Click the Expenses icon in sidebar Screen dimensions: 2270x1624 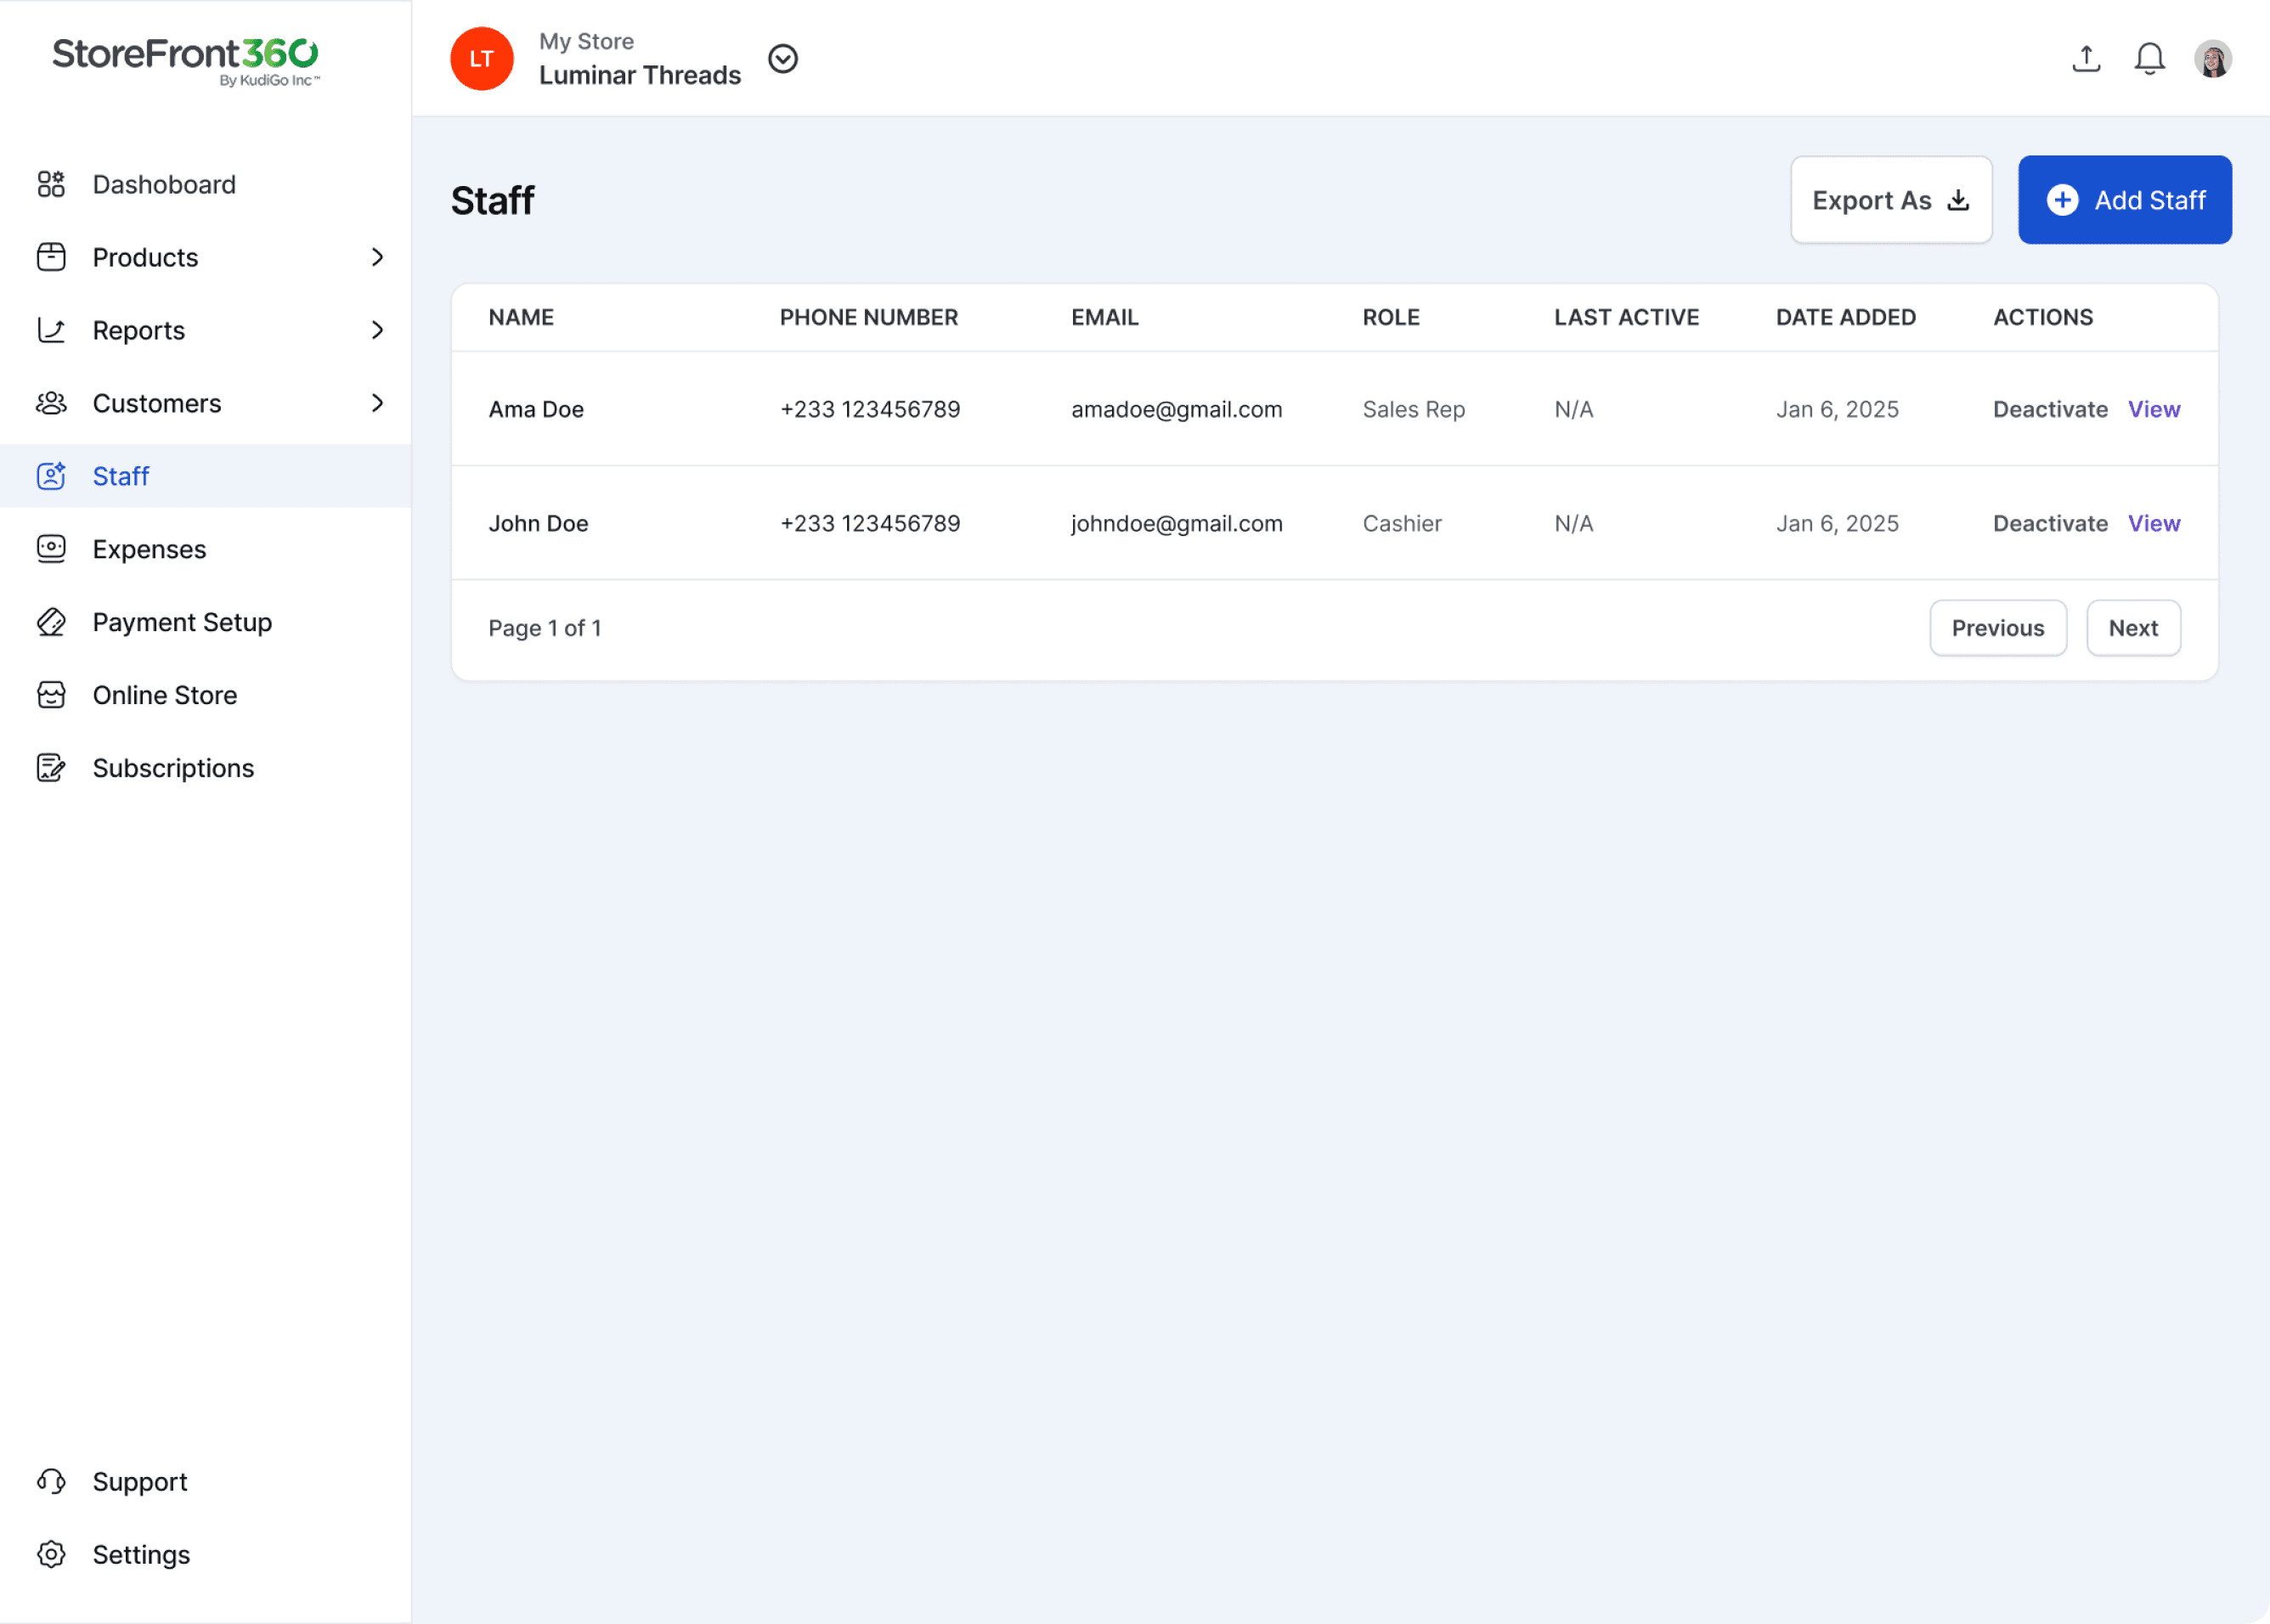click(x=51, y=549)
